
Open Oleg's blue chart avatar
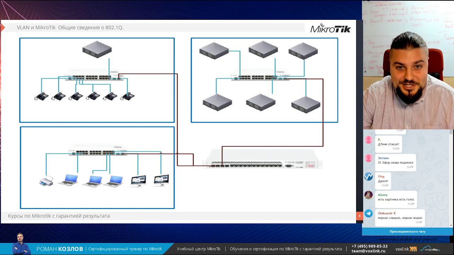[369, 176]
